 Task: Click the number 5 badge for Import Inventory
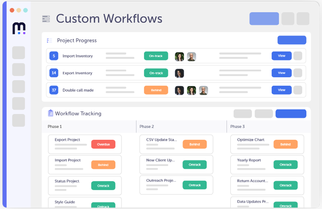[53, 56]
